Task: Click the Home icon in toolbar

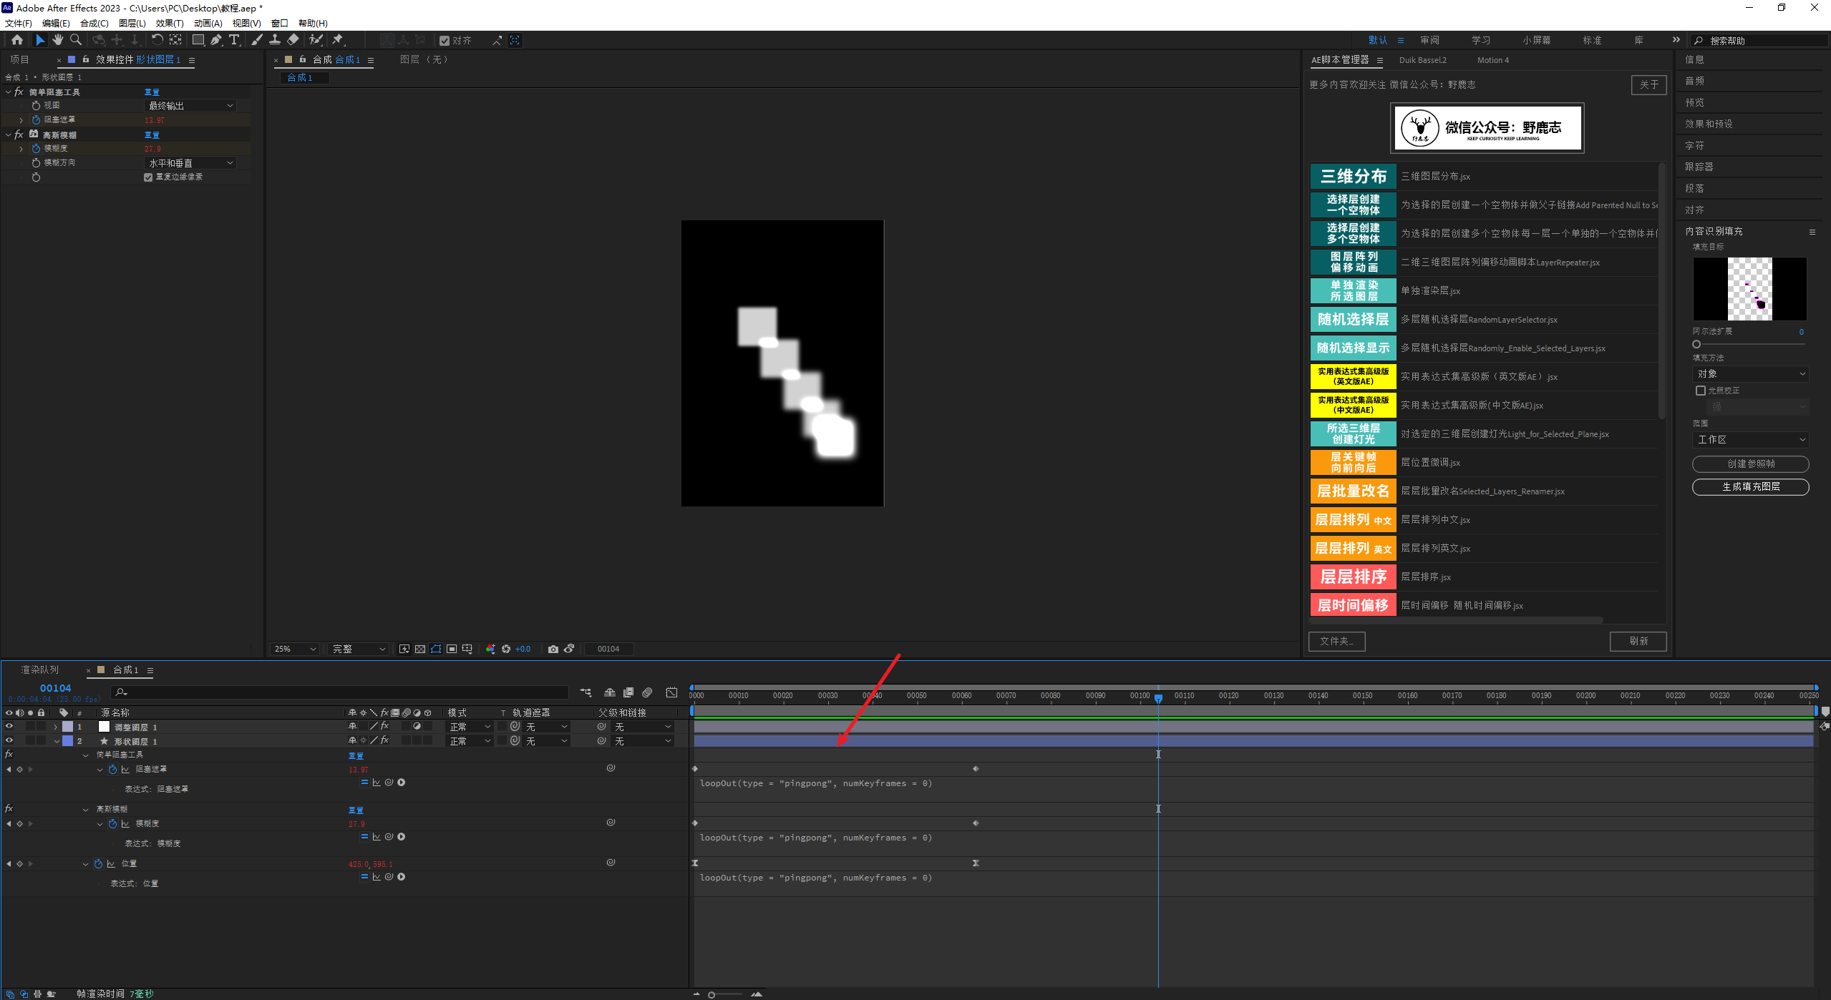Action: pyautogui.click(x=17, y=40)
